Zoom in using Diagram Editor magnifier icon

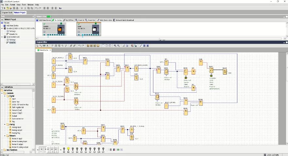(115, 46)
